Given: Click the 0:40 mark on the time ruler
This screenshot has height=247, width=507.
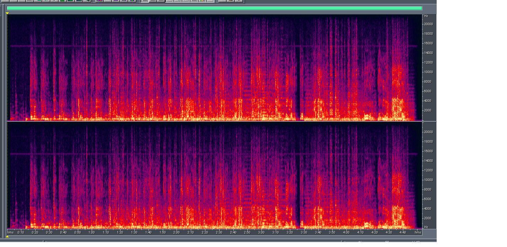Looking at the screenshot, I should (63, 232).
